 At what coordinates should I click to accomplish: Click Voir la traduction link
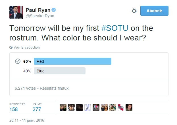pos(27,48)
